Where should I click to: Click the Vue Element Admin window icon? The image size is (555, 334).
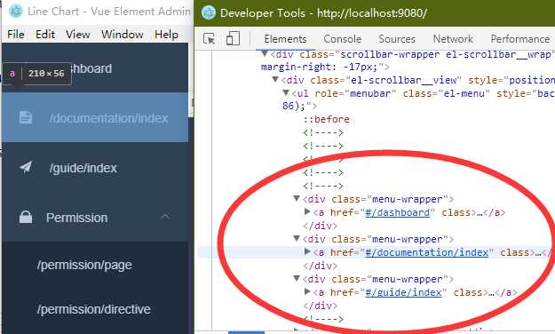click(x=16, y=12)
